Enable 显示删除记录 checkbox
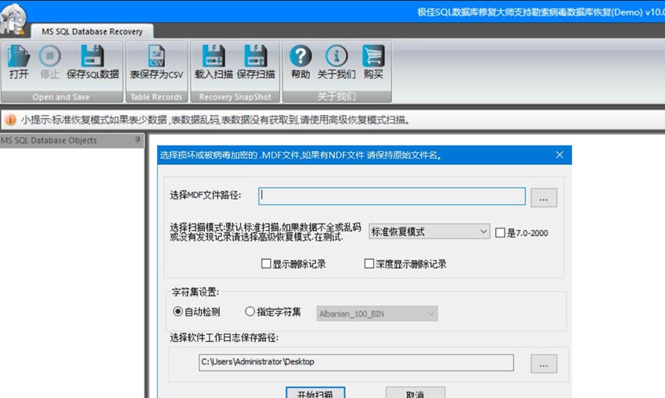 click(x=266, y=264)
